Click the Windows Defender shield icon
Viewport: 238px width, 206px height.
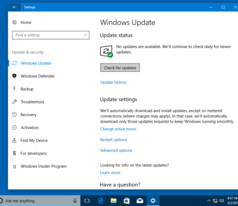click(x=14, y=76)
